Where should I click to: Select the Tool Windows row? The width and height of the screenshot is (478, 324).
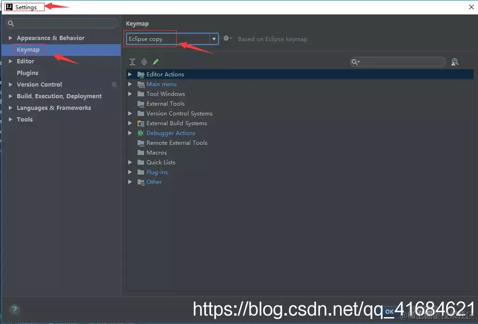(300, 94)
